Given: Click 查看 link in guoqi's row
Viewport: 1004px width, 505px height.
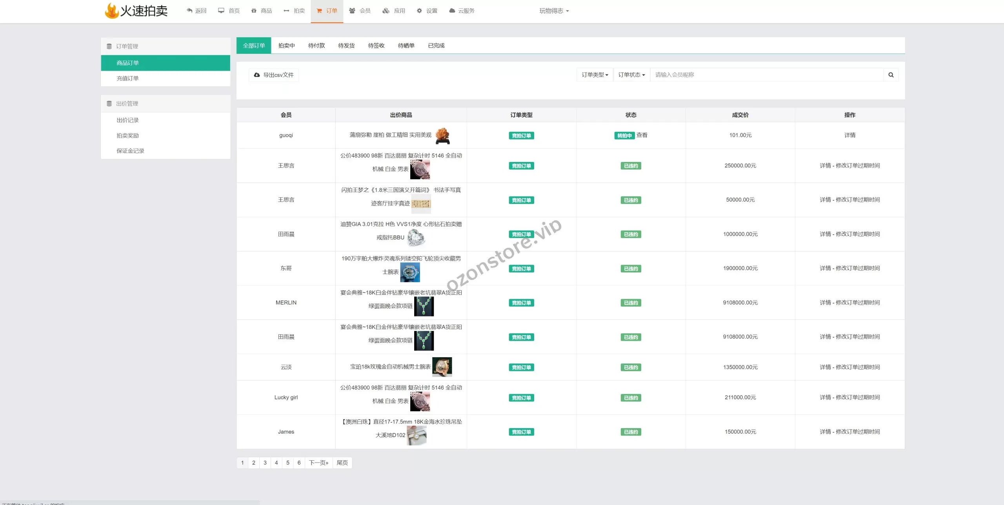Looking at the screenshot, I should [642, 135].
